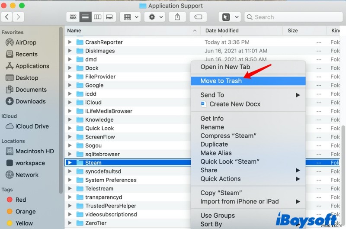Select the System Preferences folder row
Image resolution: width=346 pixels, height=229 pixels.
pyautogui.click(x=128, y=180)
